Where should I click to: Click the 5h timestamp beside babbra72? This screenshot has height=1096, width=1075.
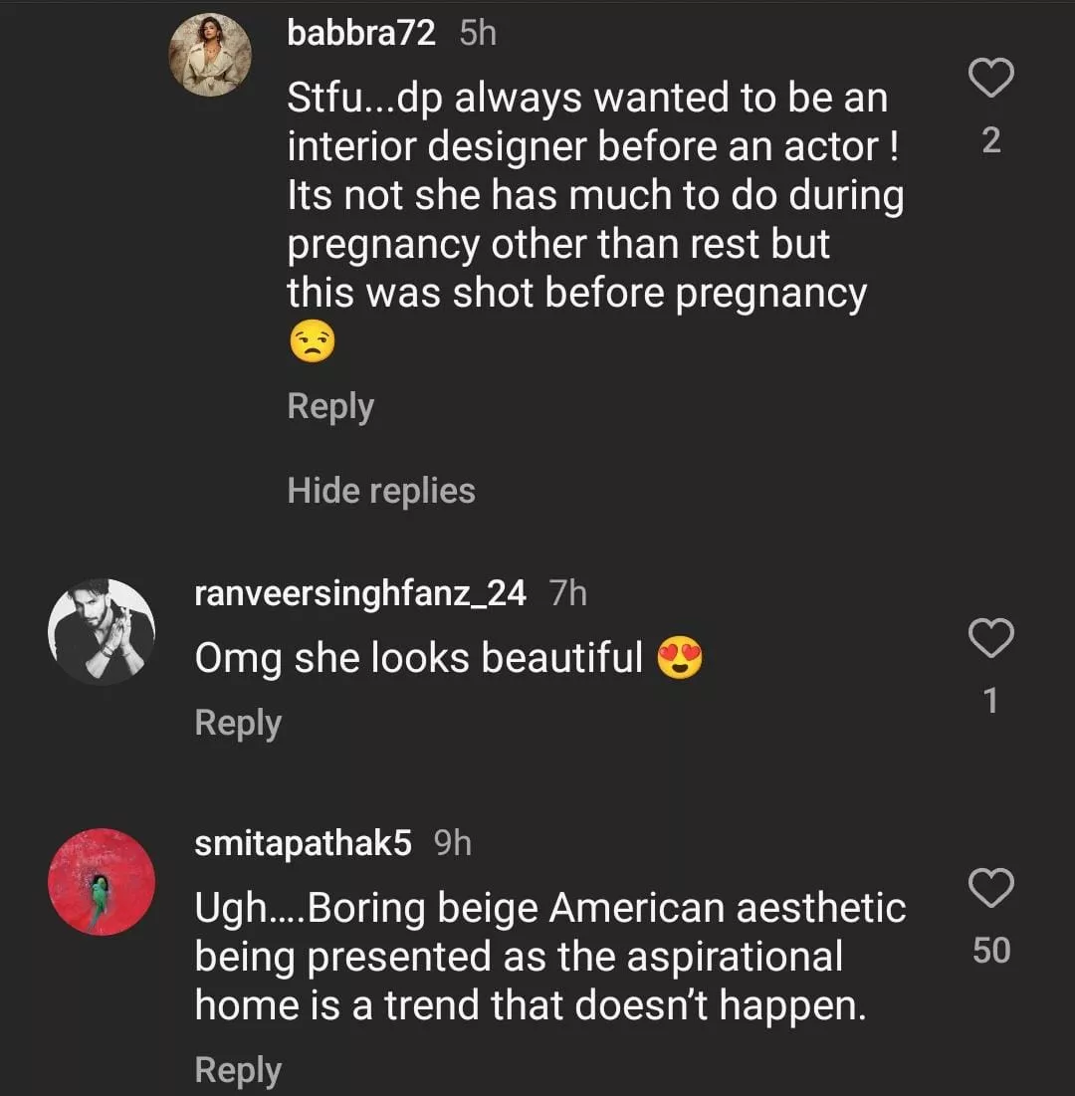[x=478, y=33]
